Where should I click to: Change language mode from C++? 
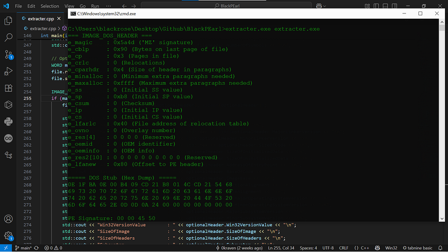tap(365, 248)
